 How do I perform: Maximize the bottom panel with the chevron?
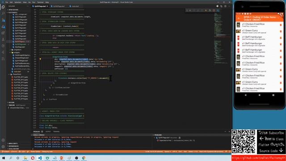tap(225, 131)
